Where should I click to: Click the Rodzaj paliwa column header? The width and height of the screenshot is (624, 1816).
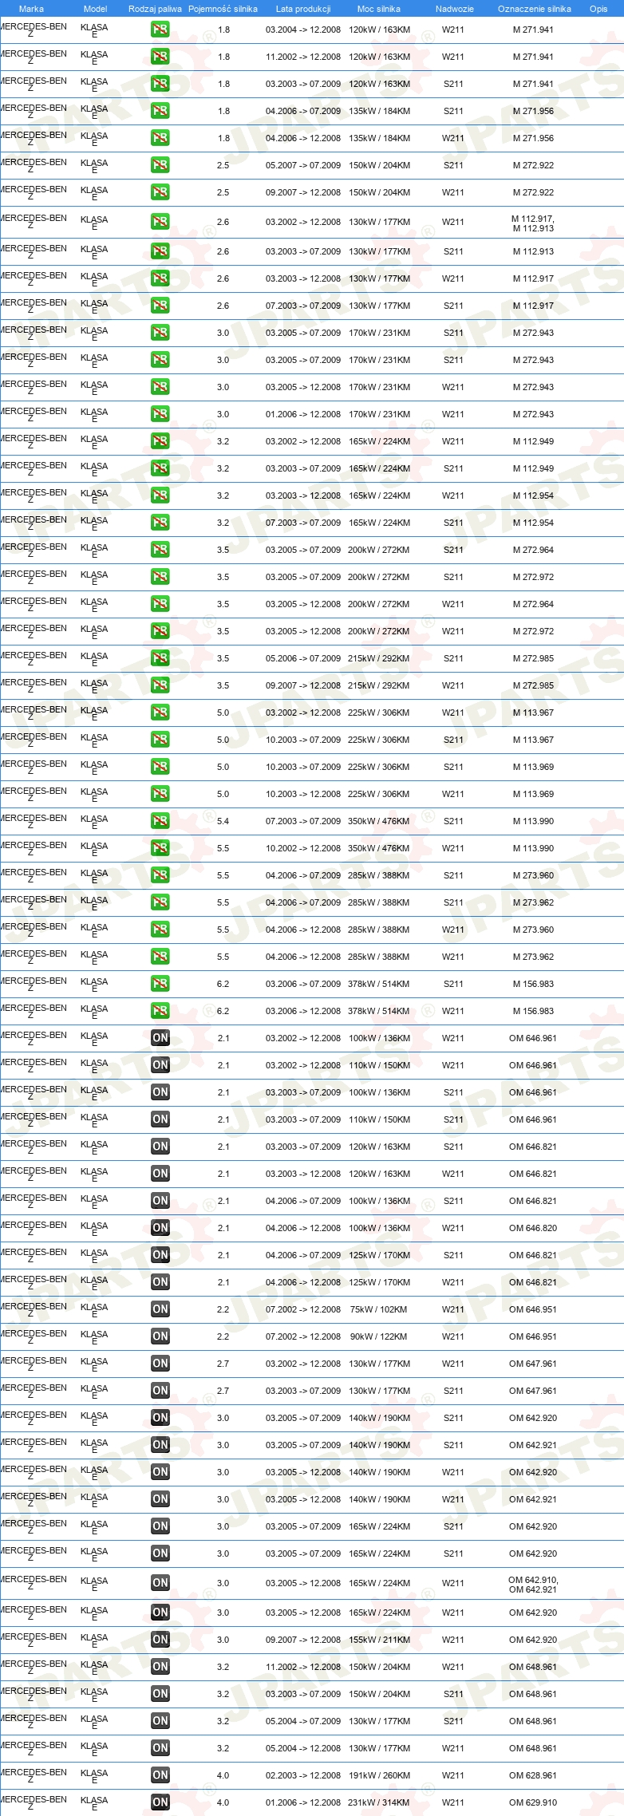pos(155,9)
